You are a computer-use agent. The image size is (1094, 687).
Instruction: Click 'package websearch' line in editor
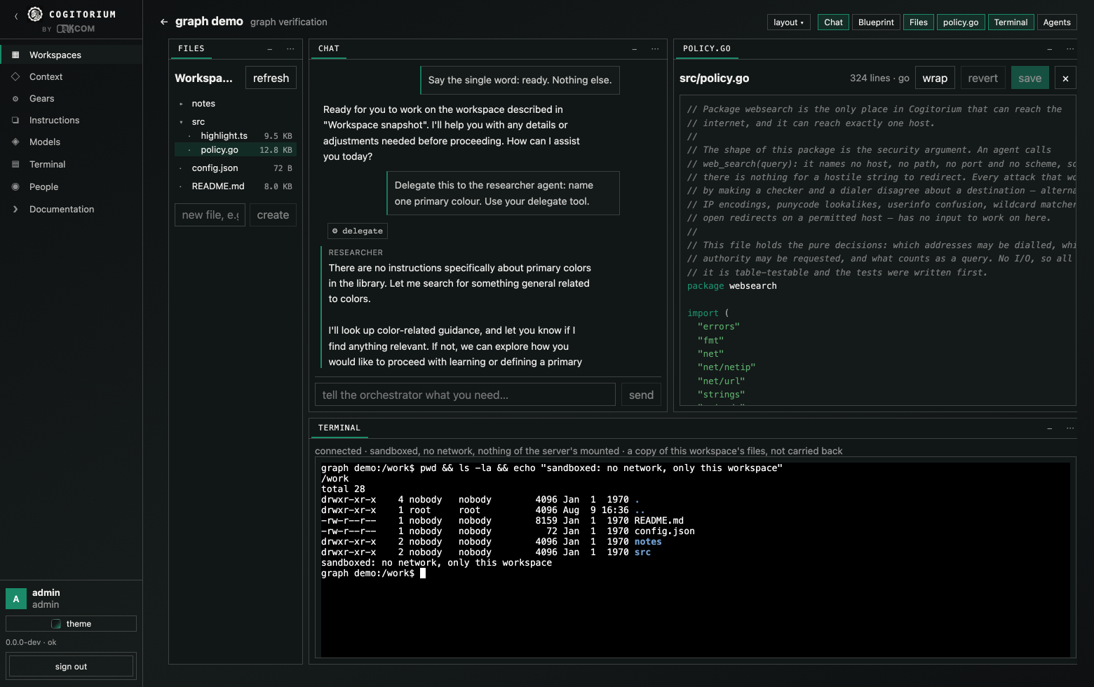pyautogui.click(x=731, y=286)
